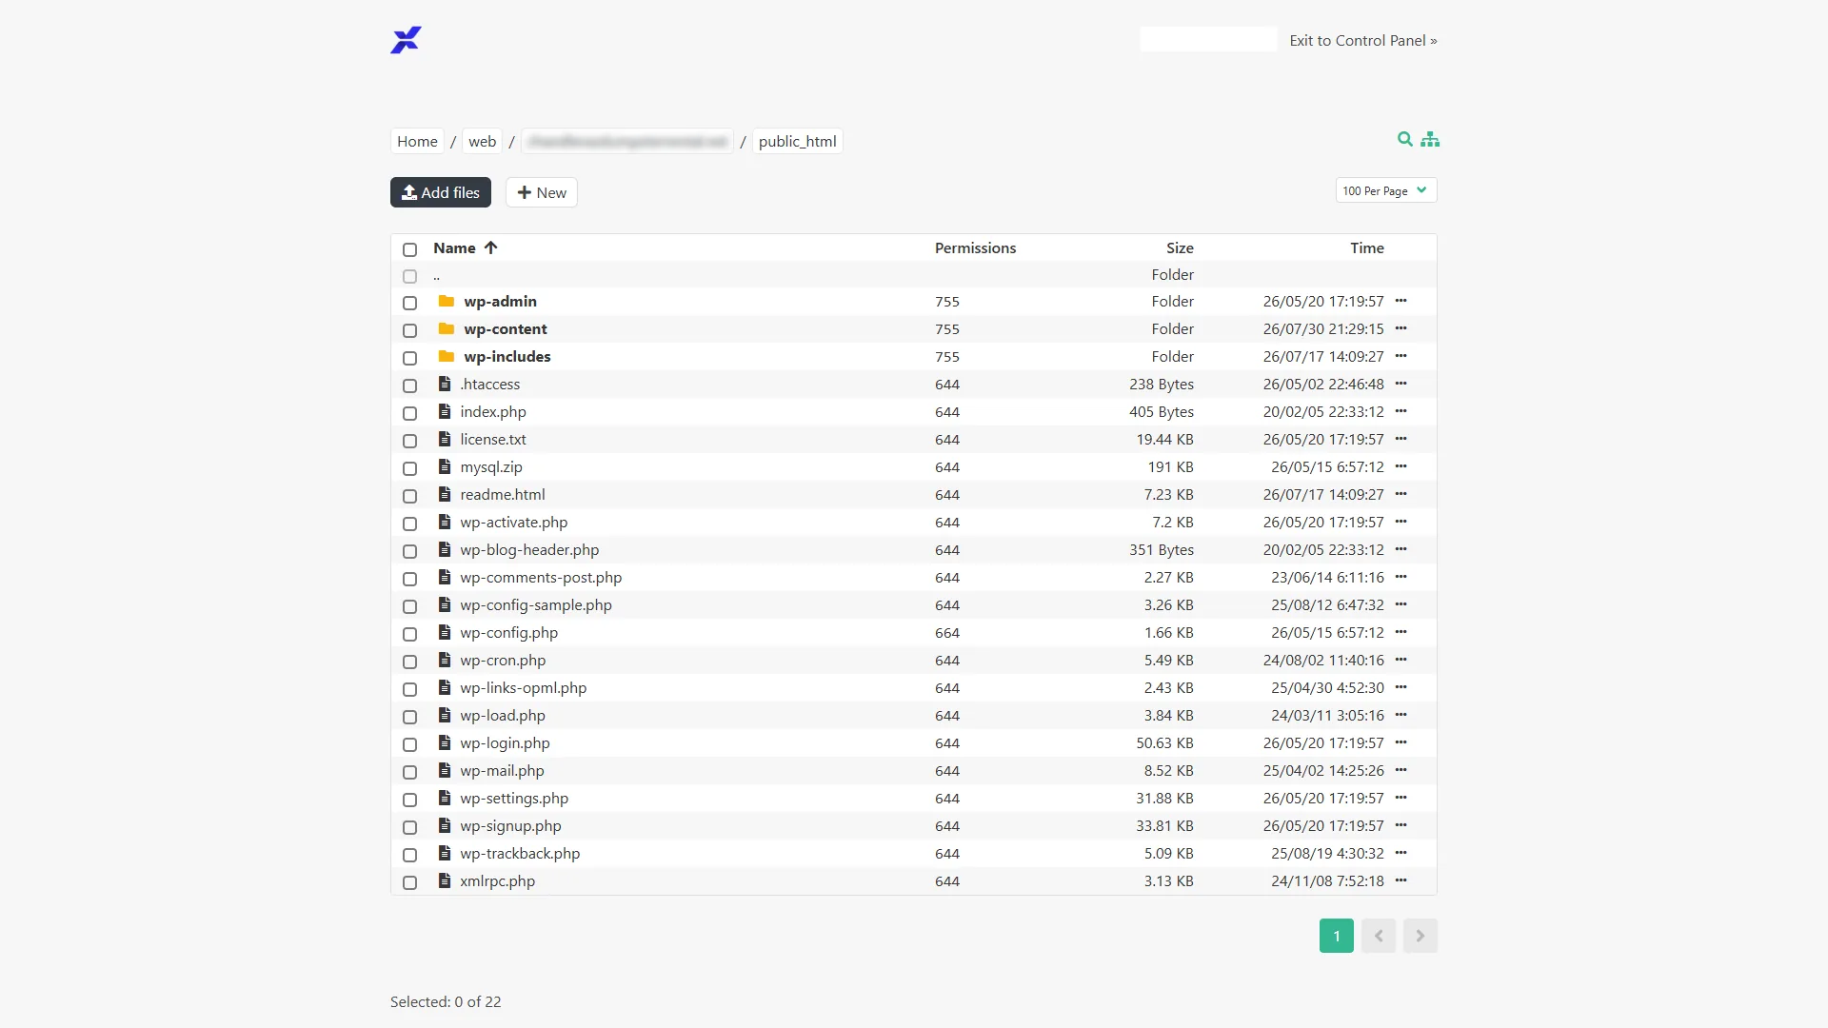The width and height of the screenshot is (1828, 1028).
Task: Open the file search magnifier icon
Action: (x=1404, y=139)
